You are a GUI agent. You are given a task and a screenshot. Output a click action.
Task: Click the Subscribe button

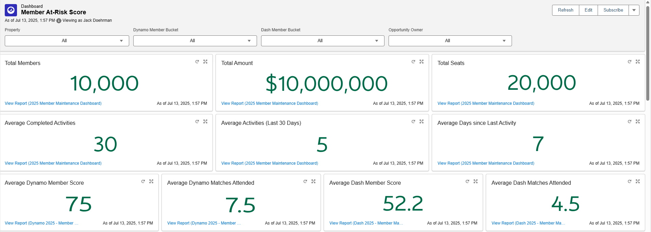tap(613, 10)
